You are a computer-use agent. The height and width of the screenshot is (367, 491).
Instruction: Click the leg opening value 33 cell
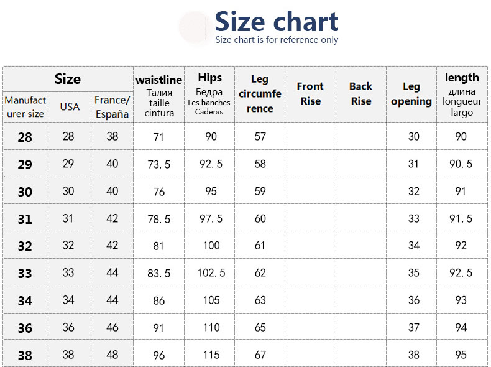[x=414, y=219]
